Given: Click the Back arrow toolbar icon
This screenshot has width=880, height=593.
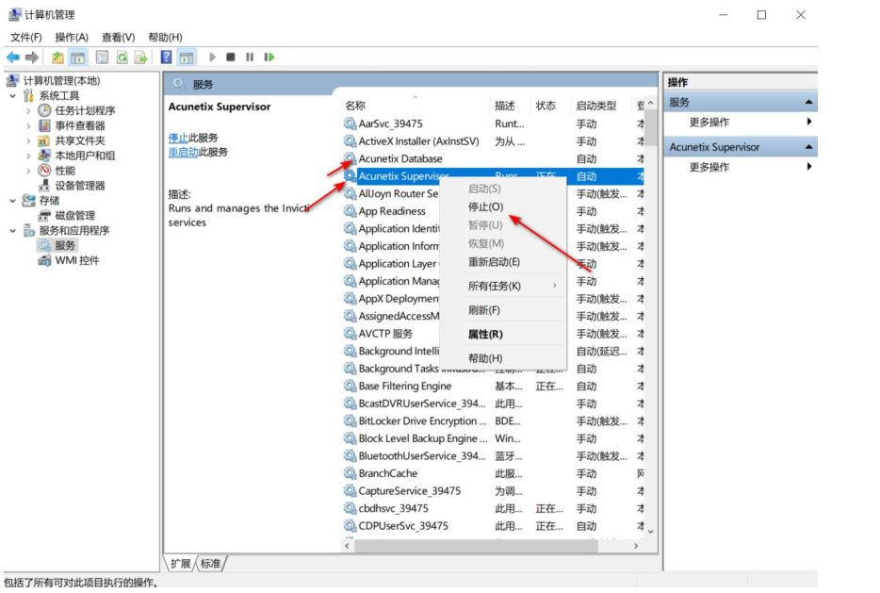Looking at the screenshot, I should [x=13, y=58].
